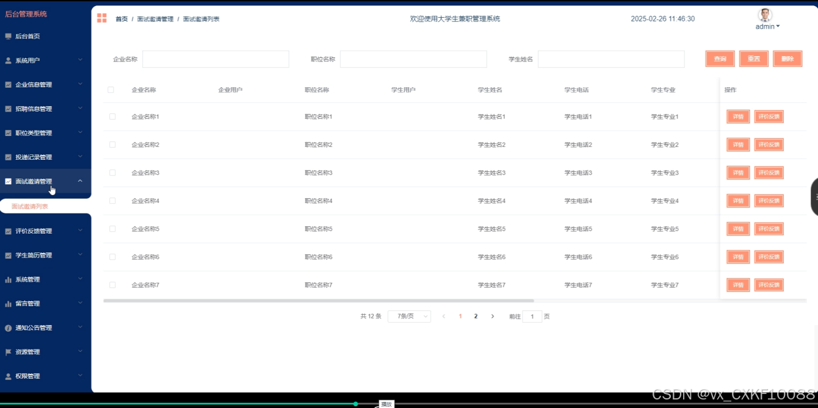
Task: Click the 职位名称 search input
Action: [x=413, y=59]
